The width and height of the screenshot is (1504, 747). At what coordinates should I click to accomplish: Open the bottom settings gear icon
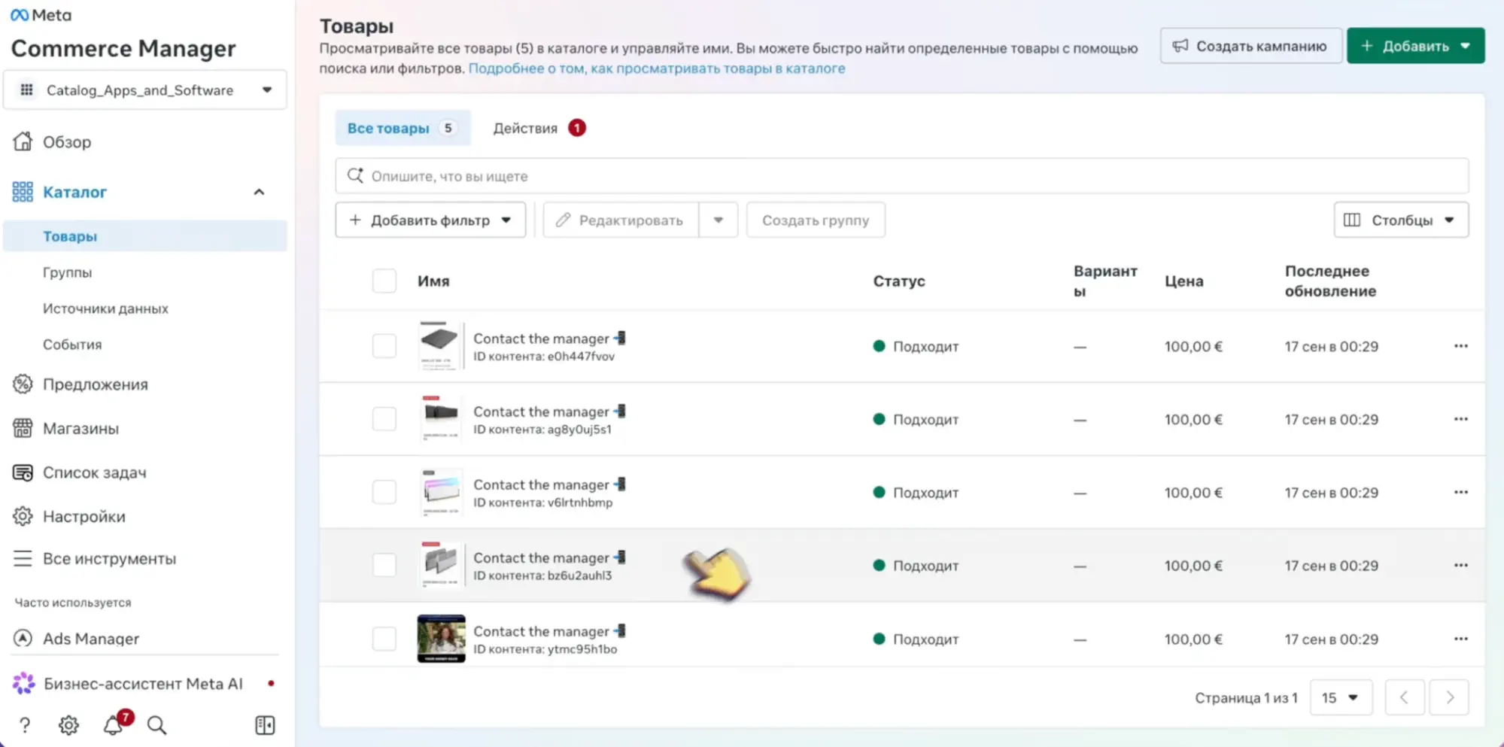coord(68,725)
